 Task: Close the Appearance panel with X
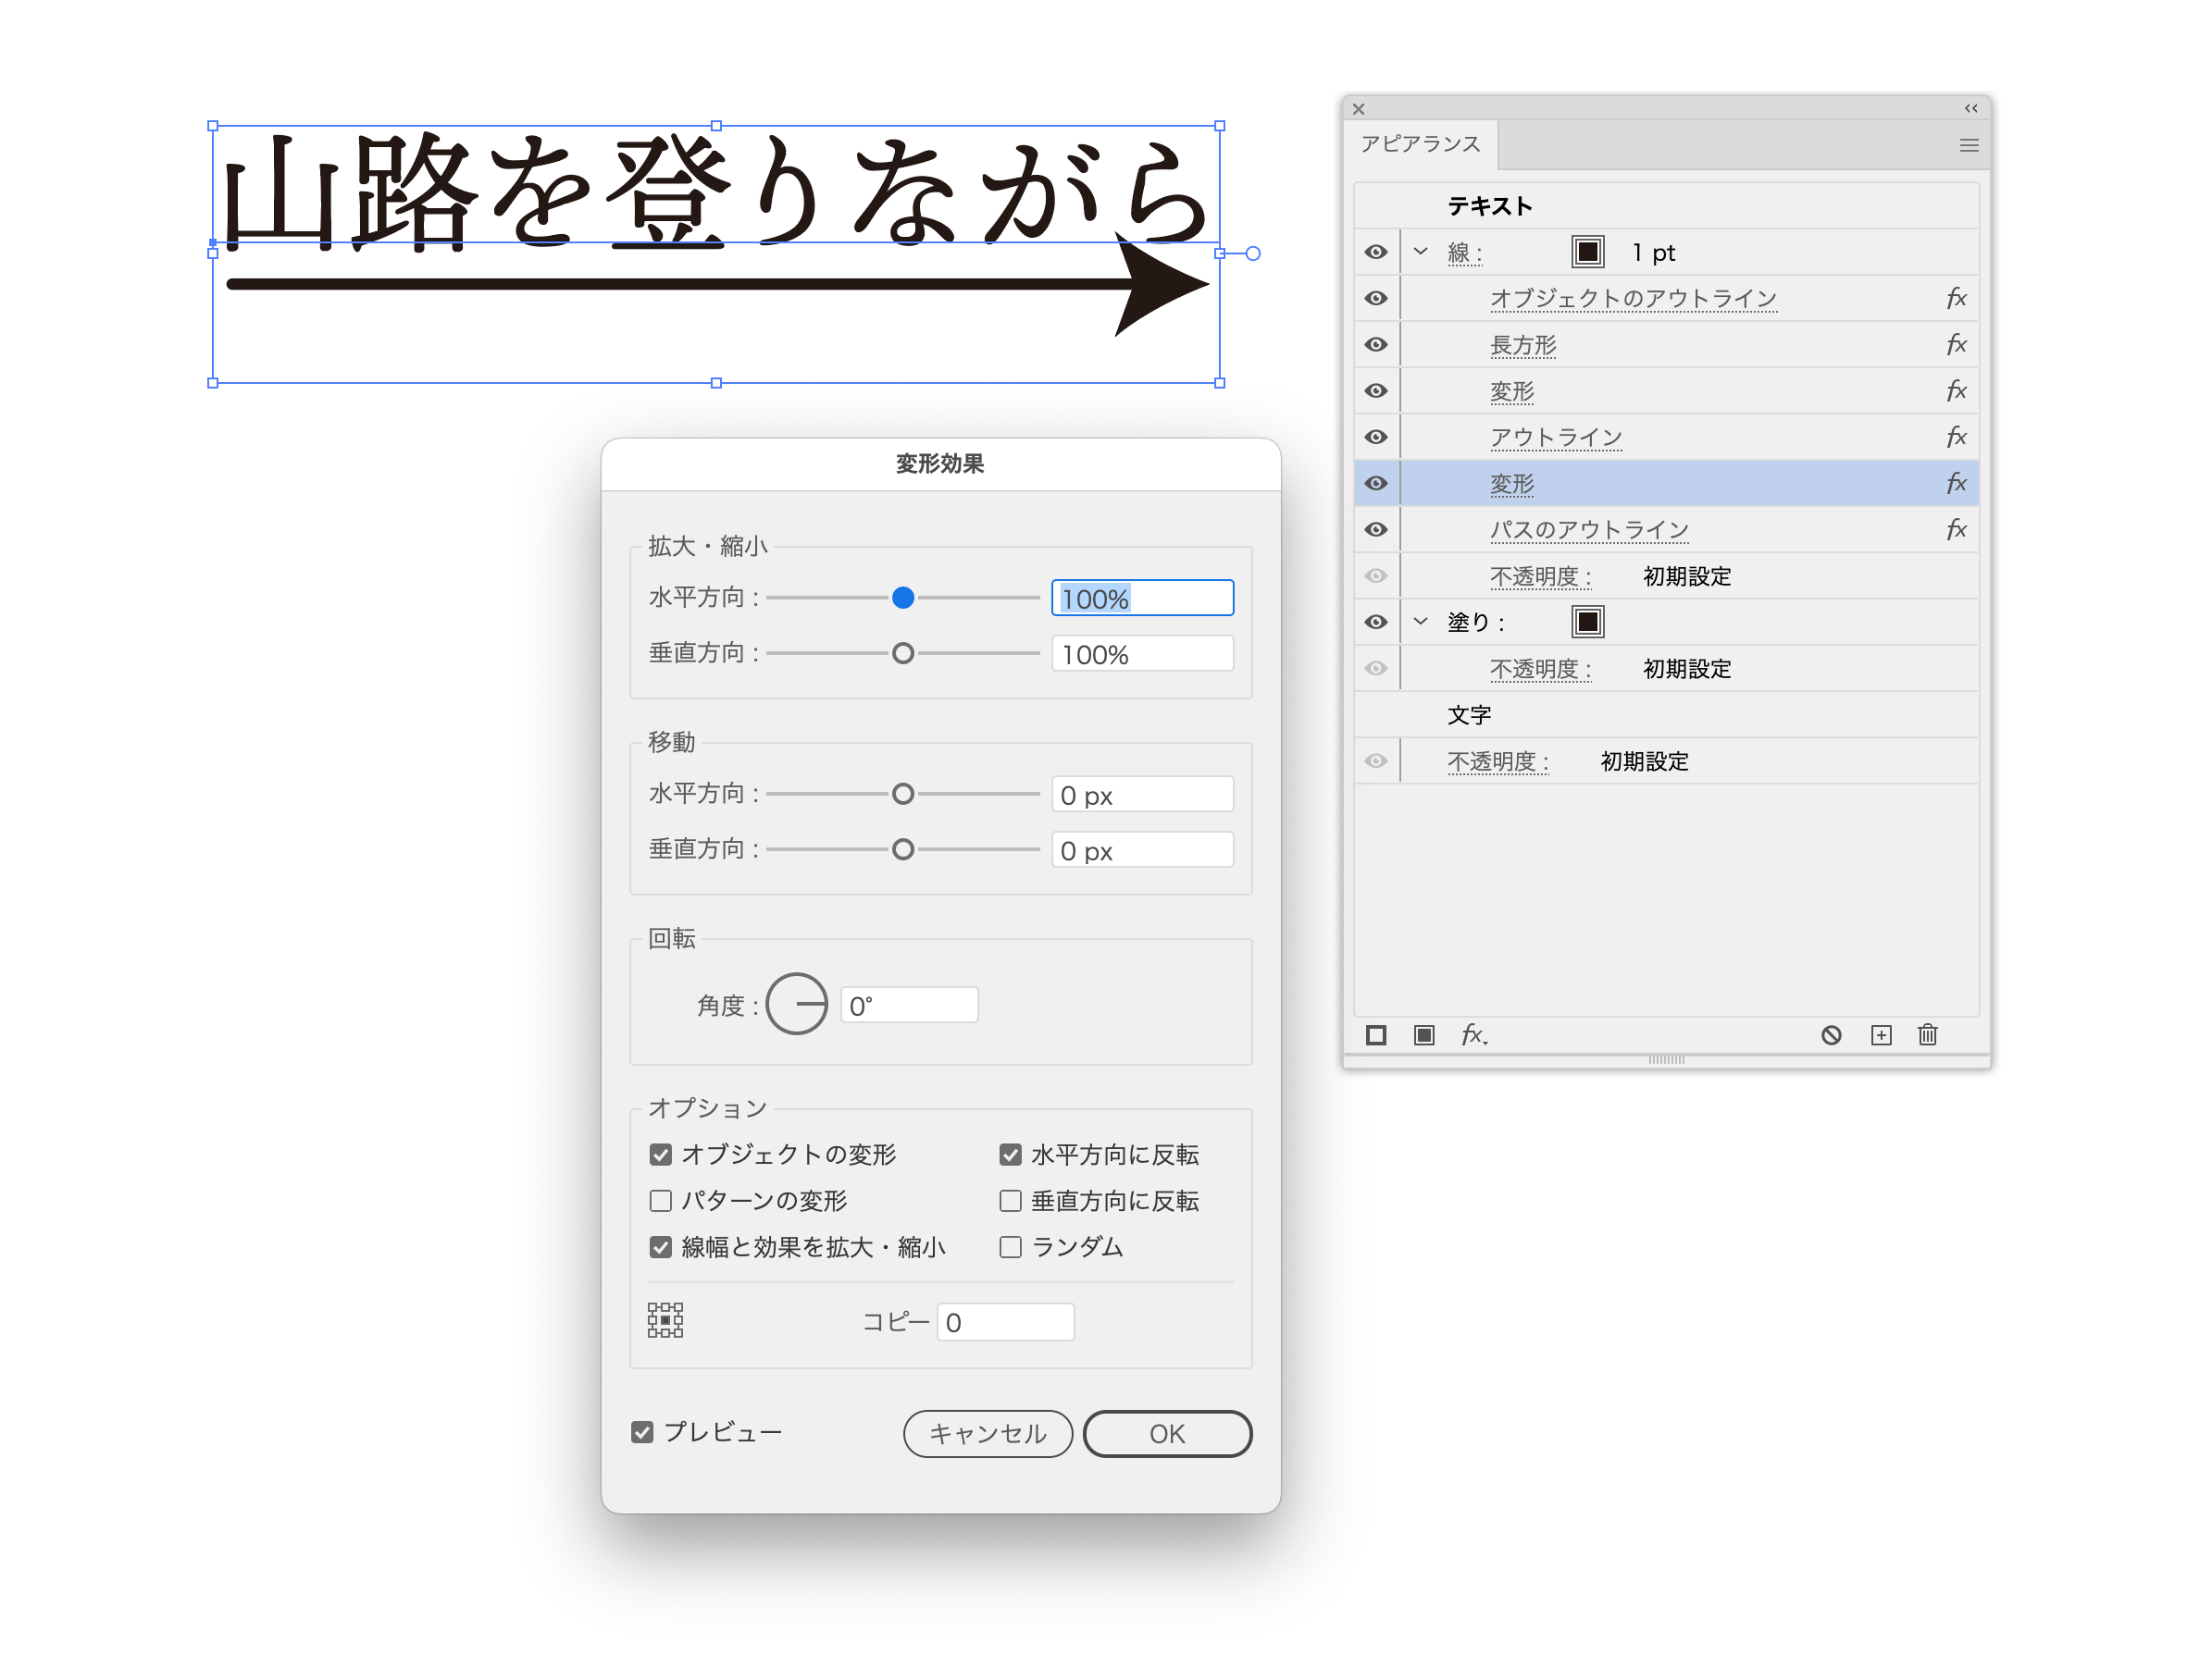[1359, 109]
